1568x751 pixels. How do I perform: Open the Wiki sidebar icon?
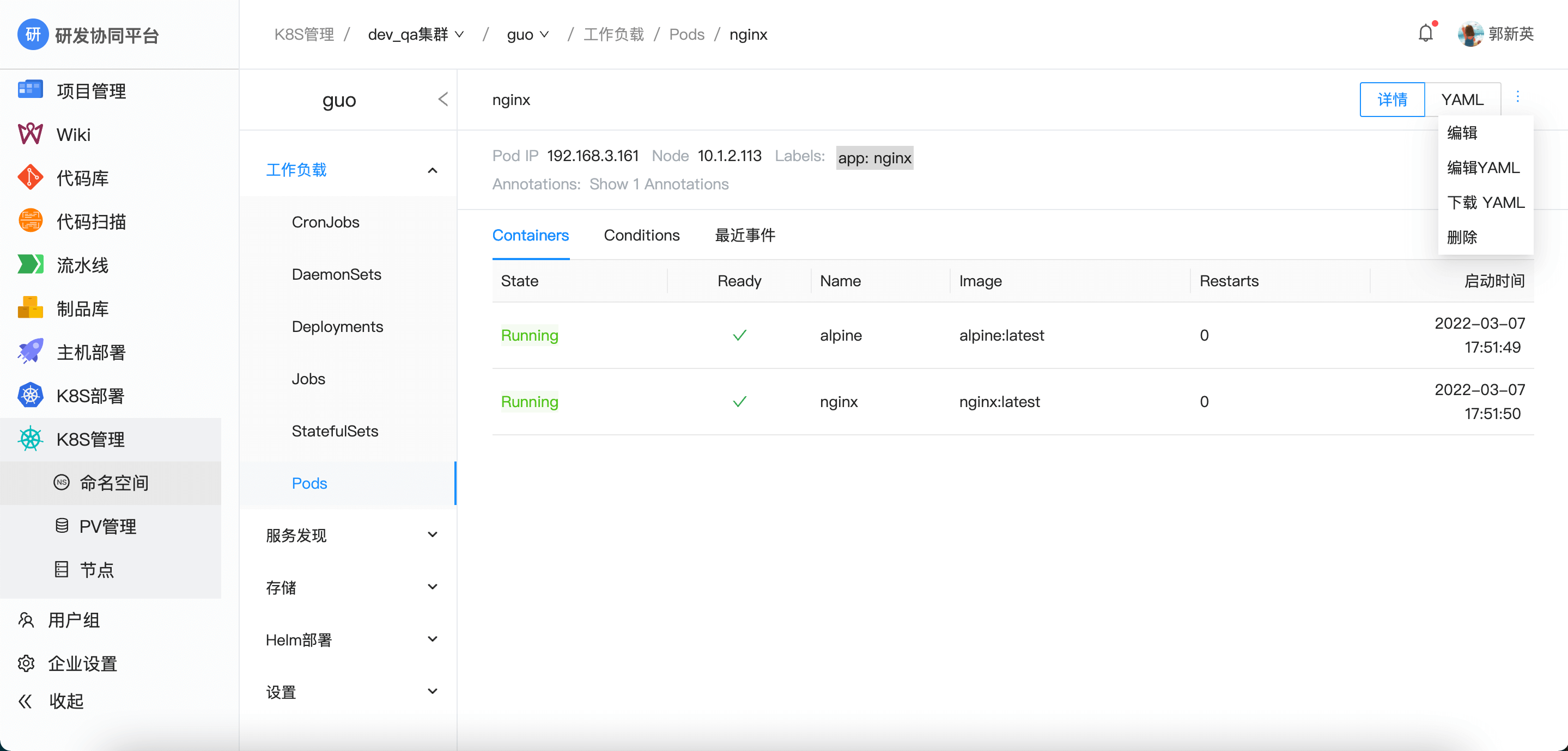tap(30, 134)
